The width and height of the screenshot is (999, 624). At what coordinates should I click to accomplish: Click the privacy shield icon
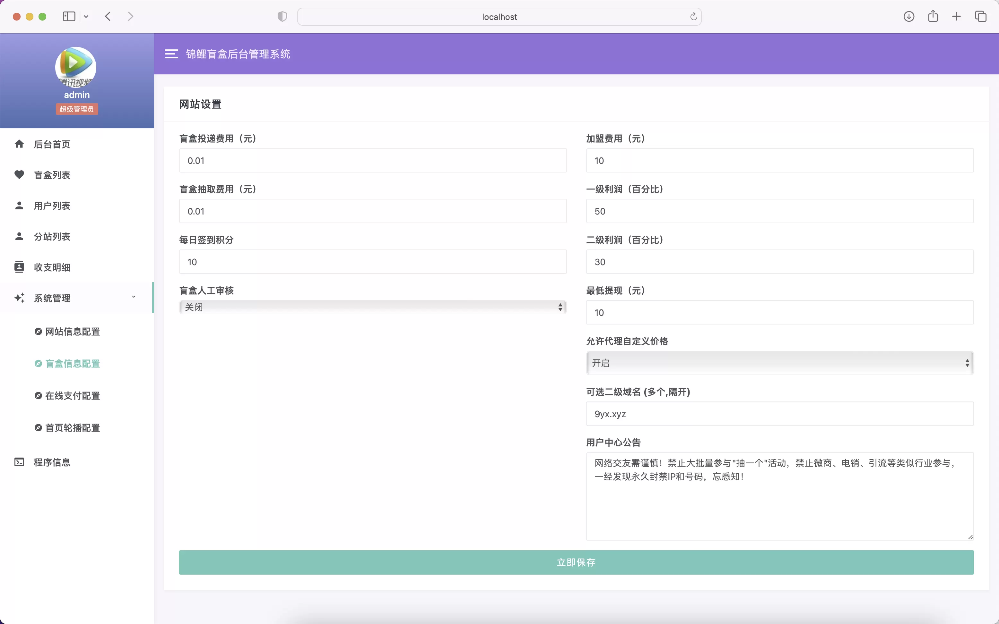282,16
